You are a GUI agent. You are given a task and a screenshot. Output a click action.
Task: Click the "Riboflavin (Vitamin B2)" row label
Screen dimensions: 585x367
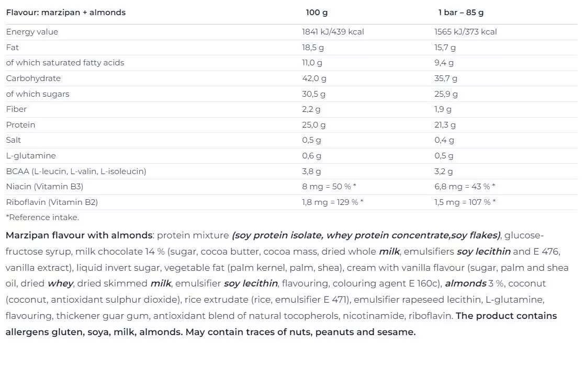pos(52,202)
